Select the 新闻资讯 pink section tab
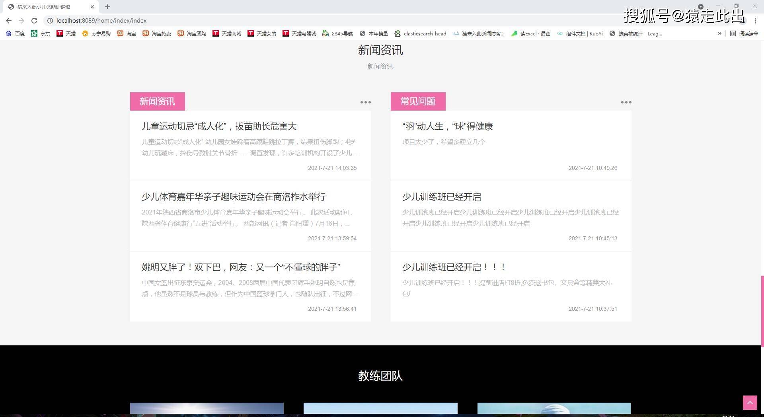Image resolution: width=764 pixels, height=417 pixels. coord(157,101)
